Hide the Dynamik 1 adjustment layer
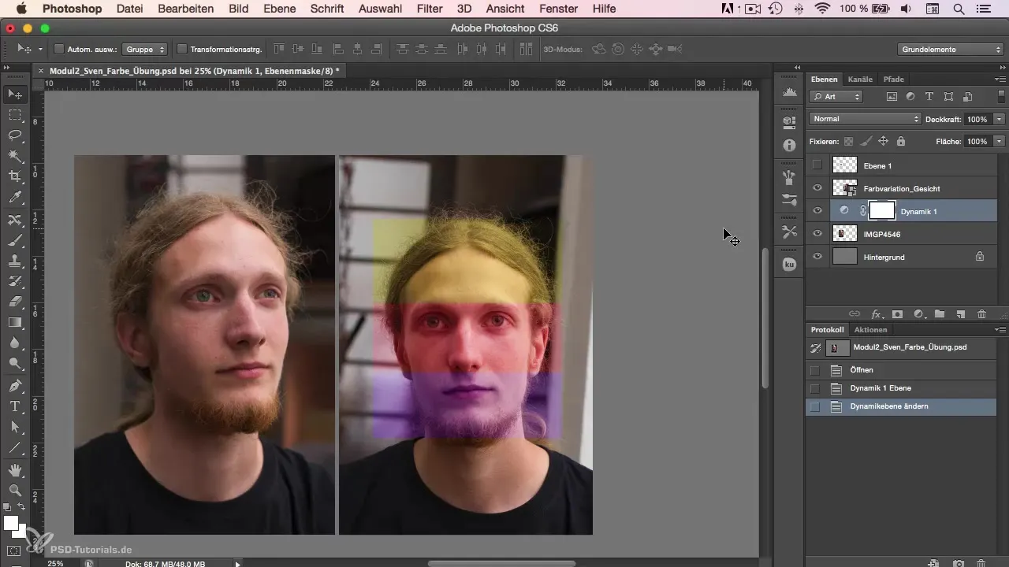The width and height of the screenshot is (1009, 567). pyautogui.click(x=817, y=211)
